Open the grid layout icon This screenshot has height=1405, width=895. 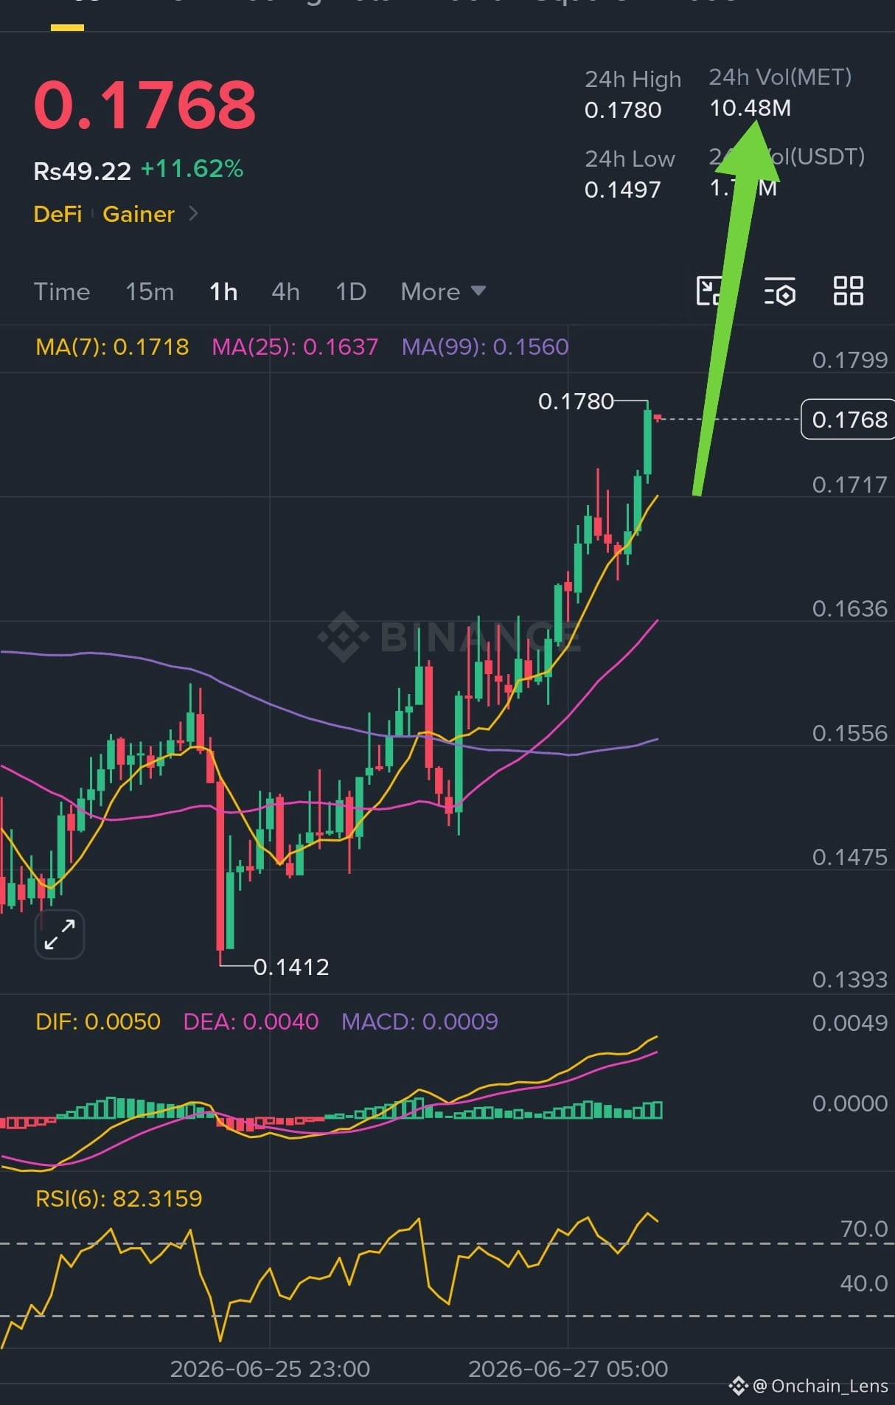(849, 291)
